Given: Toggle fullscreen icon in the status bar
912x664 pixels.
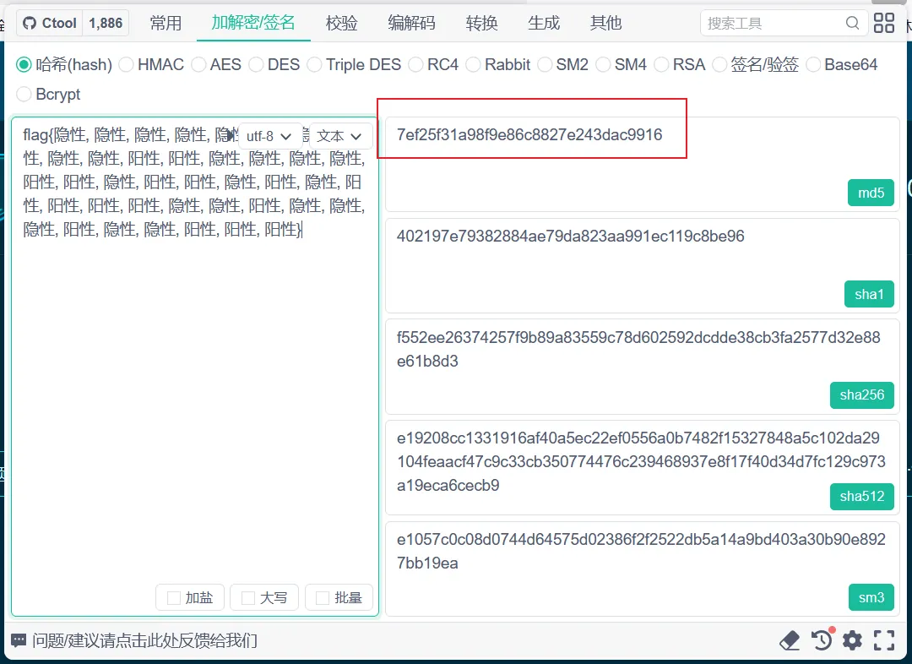Looking at the screenshot, I should 884,640.
